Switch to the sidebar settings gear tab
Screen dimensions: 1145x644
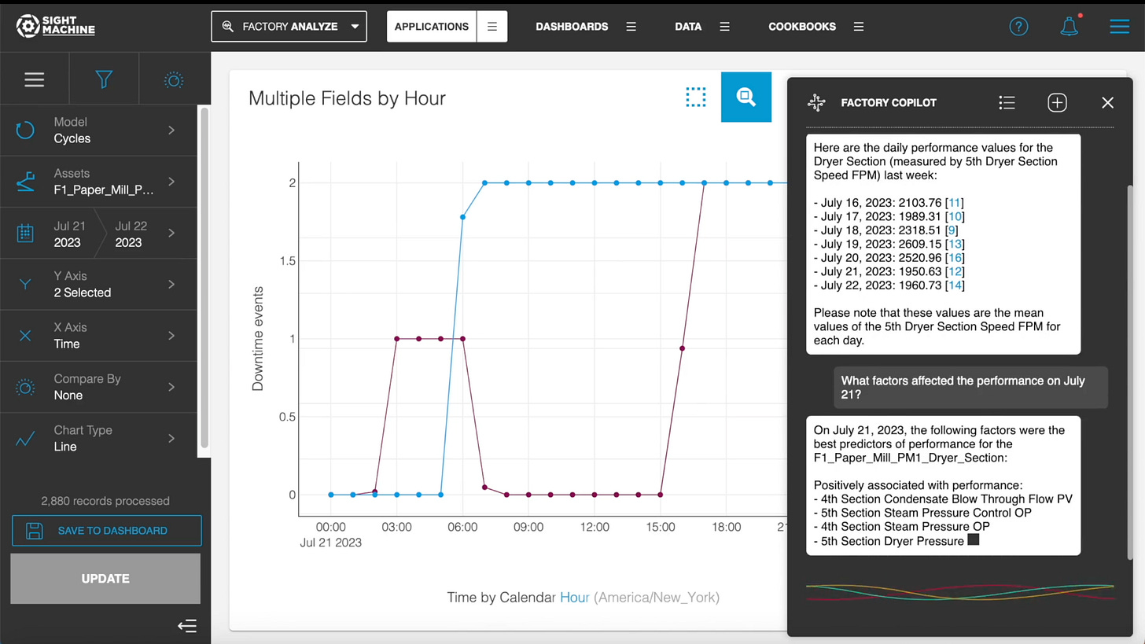[x=174, y=79]
